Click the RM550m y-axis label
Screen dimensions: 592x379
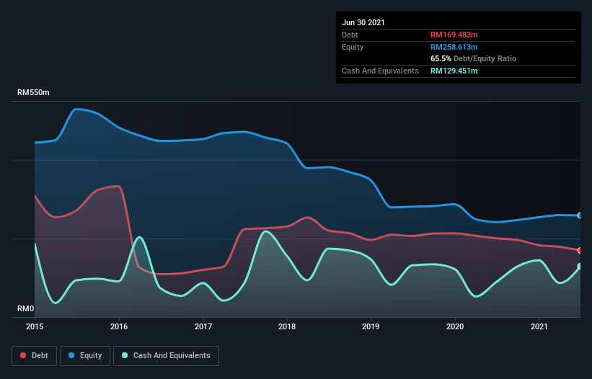pos(33,93)
